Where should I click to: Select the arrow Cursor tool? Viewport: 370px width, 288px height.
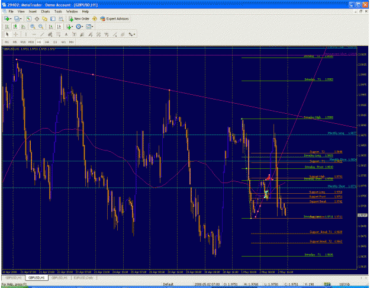coord(7,34)
